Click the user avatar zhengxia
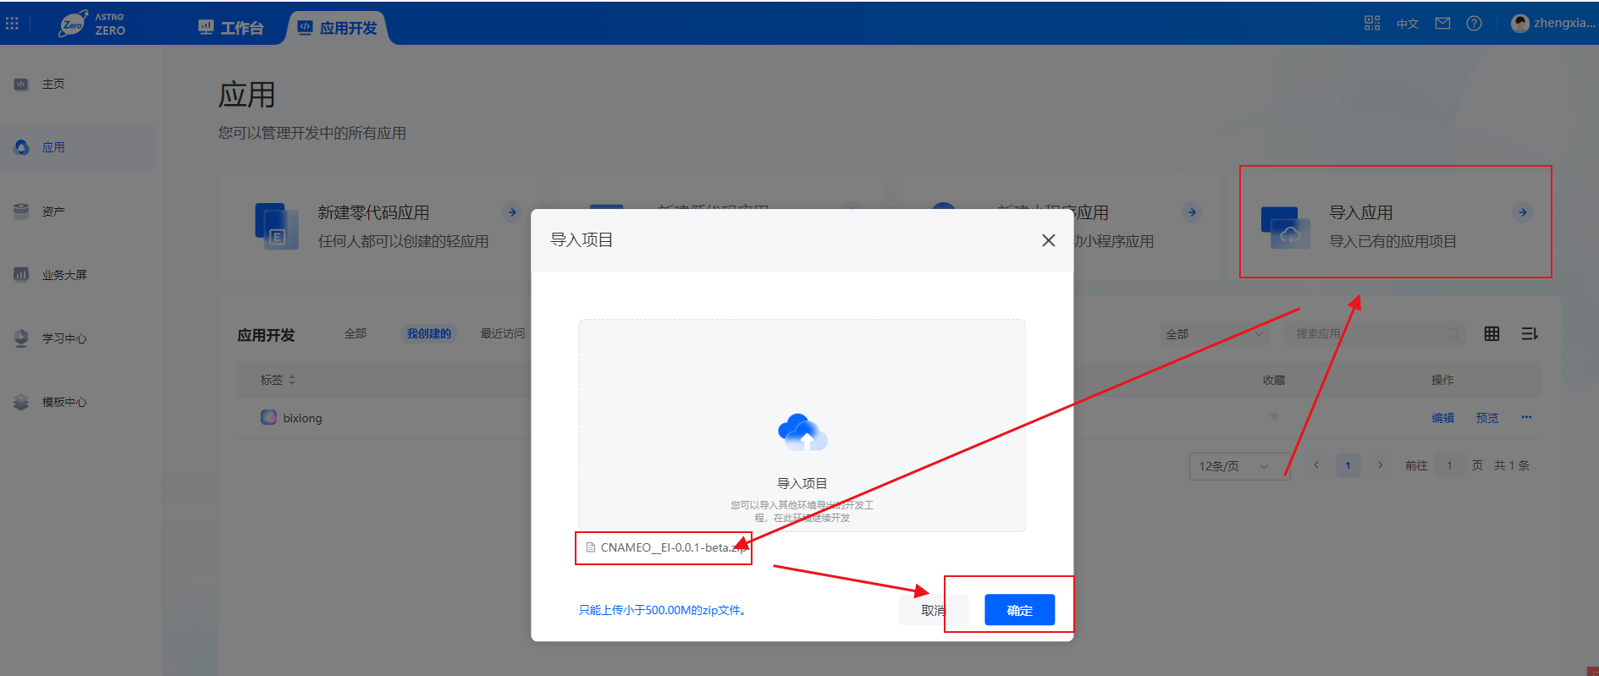Viewport: 1599px width, 676px height. pos(1520,24)
